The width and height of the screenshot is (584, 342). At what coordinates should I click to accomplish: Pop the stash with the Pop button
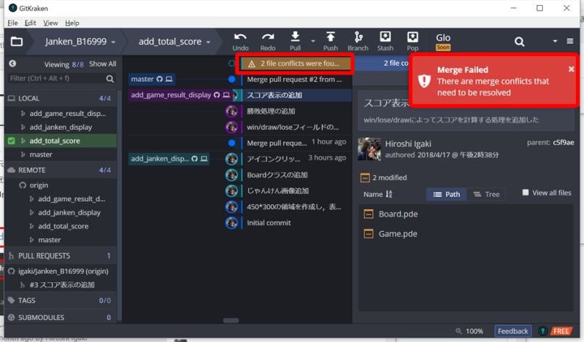point(412,42)
